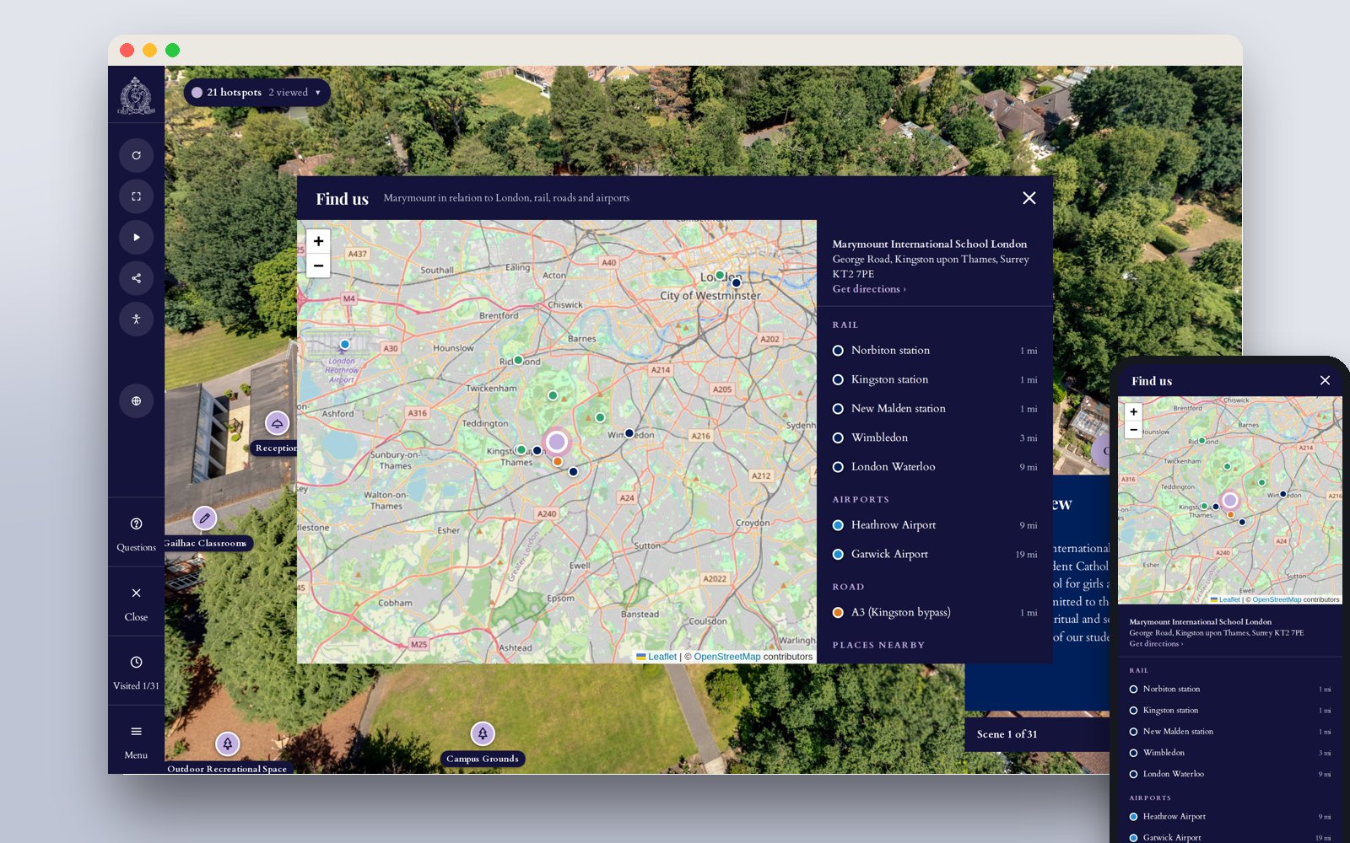Click the orange A3 marker on desktop map
Viewport: 1350px width, 843px height.
coord(558,461)
